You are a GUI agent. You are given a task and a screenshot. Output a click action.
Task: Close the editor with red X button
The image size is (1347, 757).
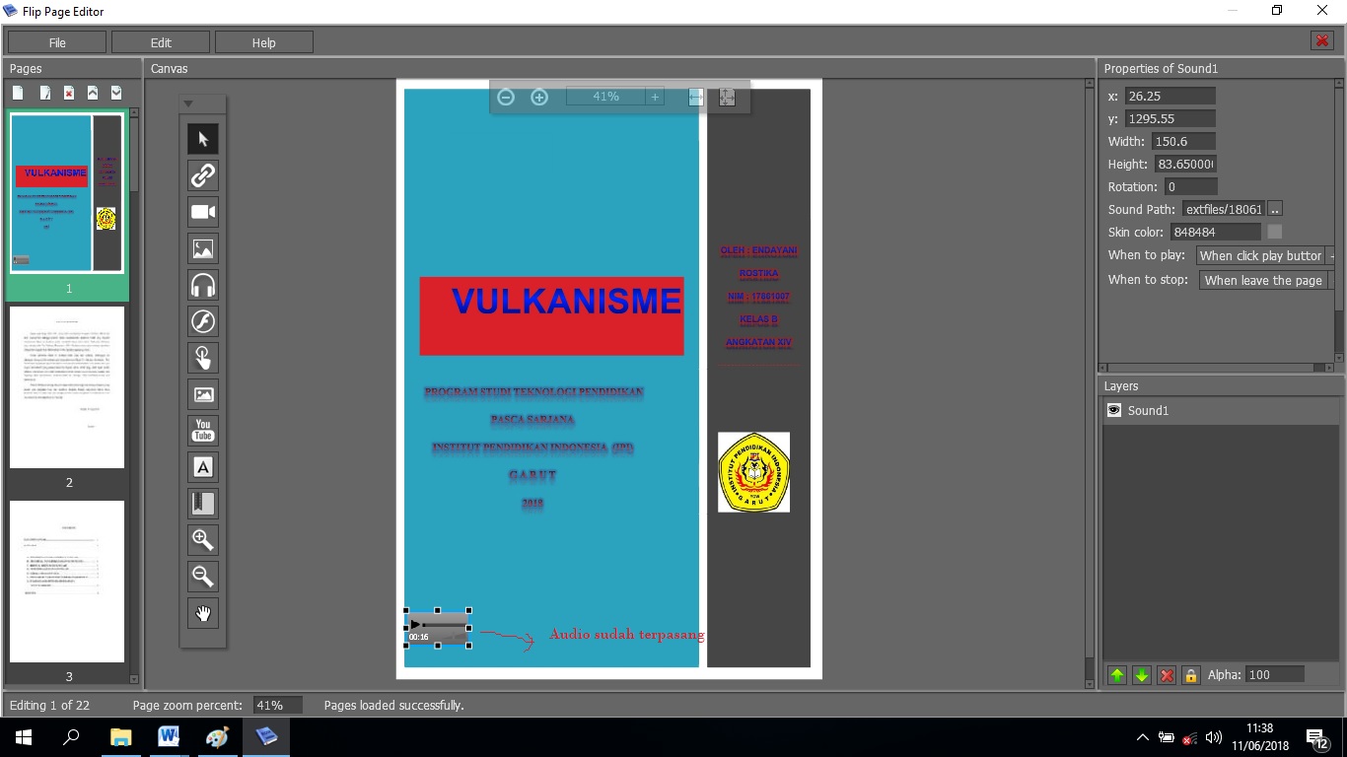(x=1322, y=40)
